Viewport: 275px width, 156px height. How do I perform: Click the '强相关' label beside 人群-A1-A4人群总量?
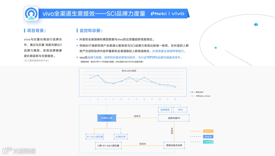tap(143, 144)
